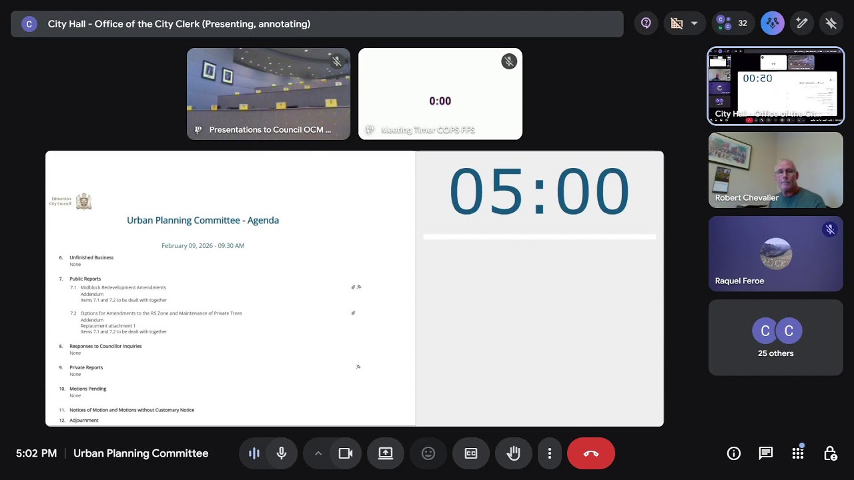This screenshot has height=480, width=854.
Task: Click the attachment icon for item 7.2
Action: coord(353,313)
